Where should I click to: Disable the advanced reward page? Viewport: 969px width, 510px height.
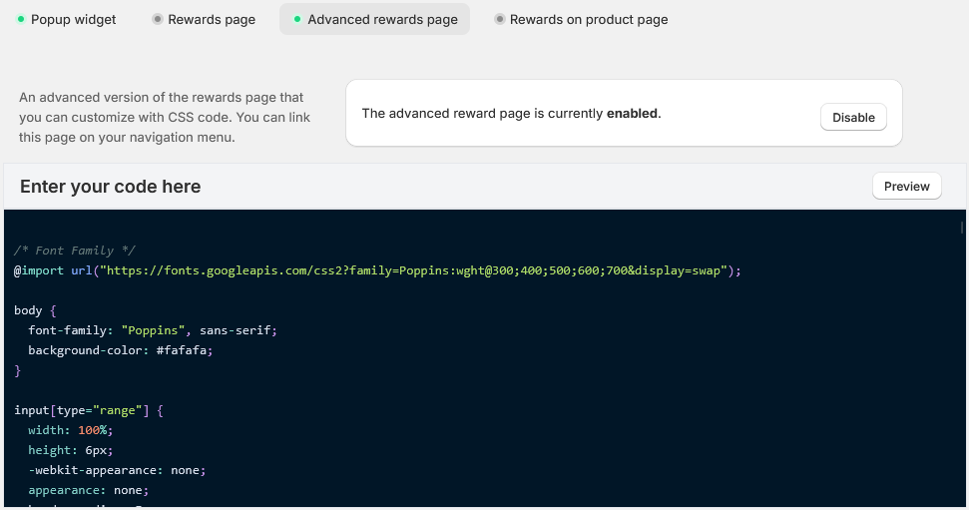coord(853,117)
